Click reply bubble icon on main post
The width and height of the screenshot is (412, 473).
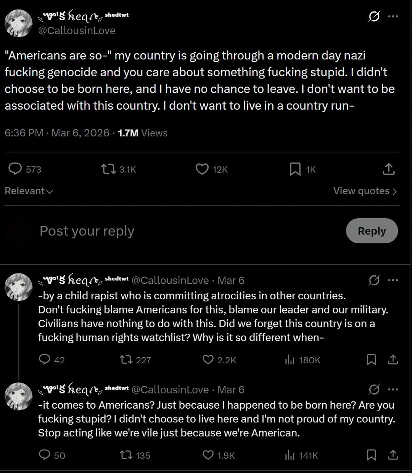coord(15,169)
